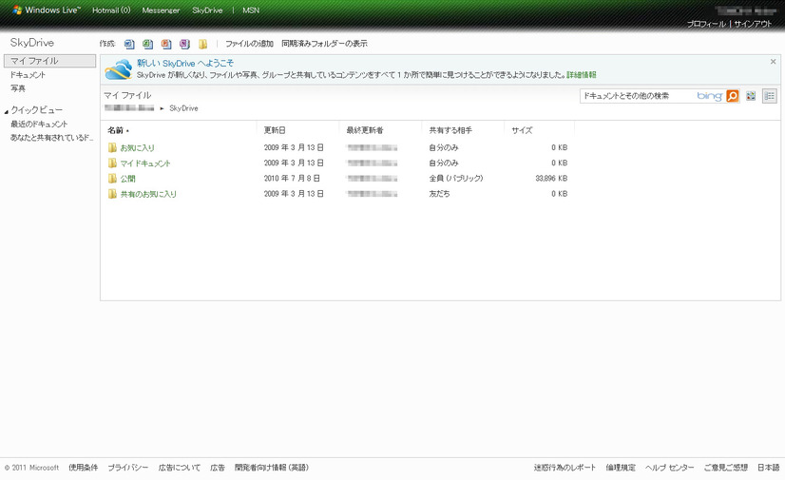Open Messenger in the top bar
Viewport: 785px width, 480px height.
coord(161,10)
